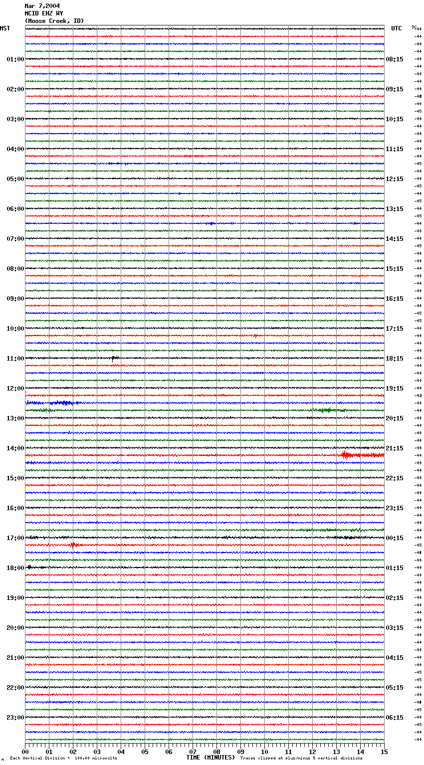Click the "00" minute tick label
This screenshot has height=765, width=424.
25,752
